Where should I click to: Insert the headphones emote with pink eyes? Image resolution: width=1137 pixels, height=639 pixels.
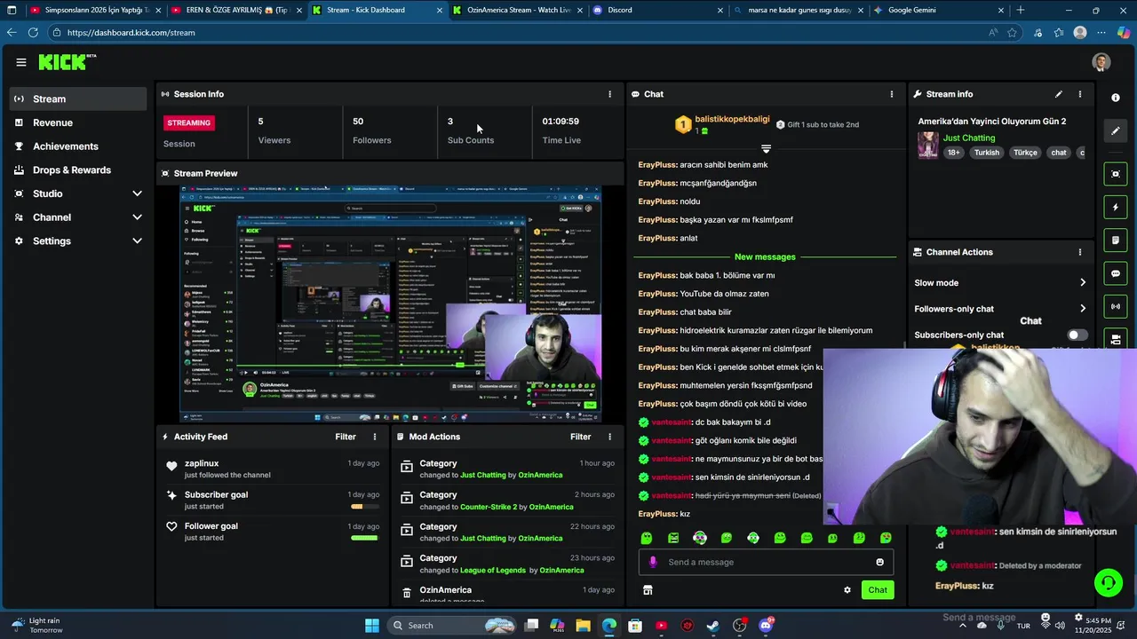click(700, 538)
